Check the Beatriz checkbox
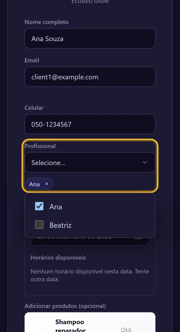 pyautogui.click(x=39, y=225)
